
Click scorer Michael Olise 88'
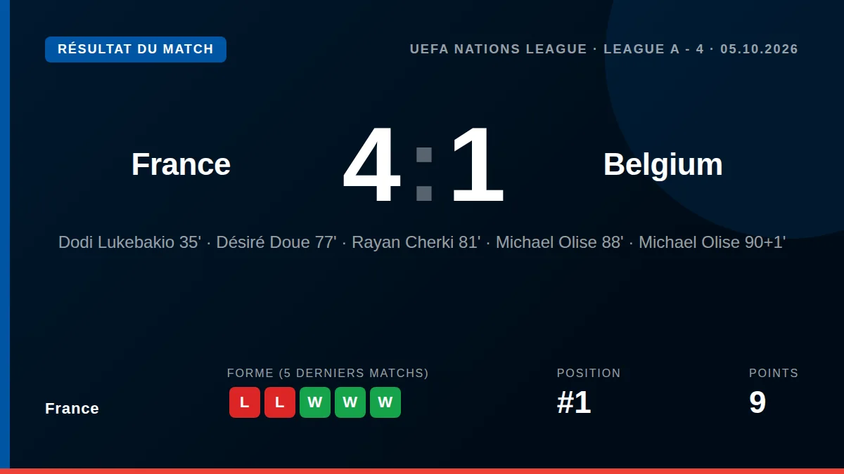point(560,242)
